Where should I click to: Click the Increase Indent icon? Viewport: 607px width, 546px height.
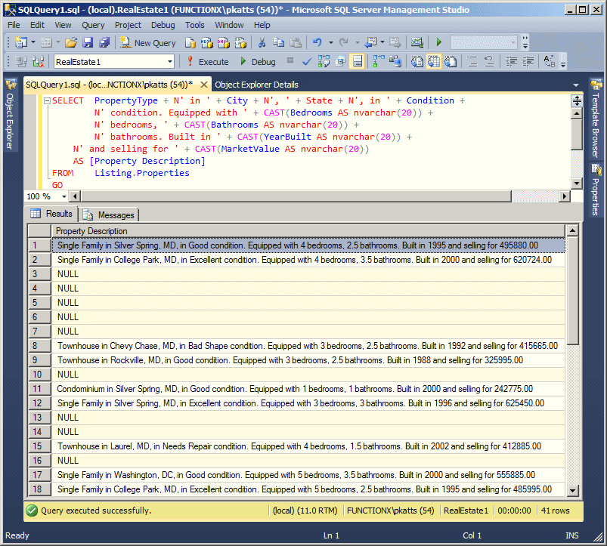click(528, 61)
